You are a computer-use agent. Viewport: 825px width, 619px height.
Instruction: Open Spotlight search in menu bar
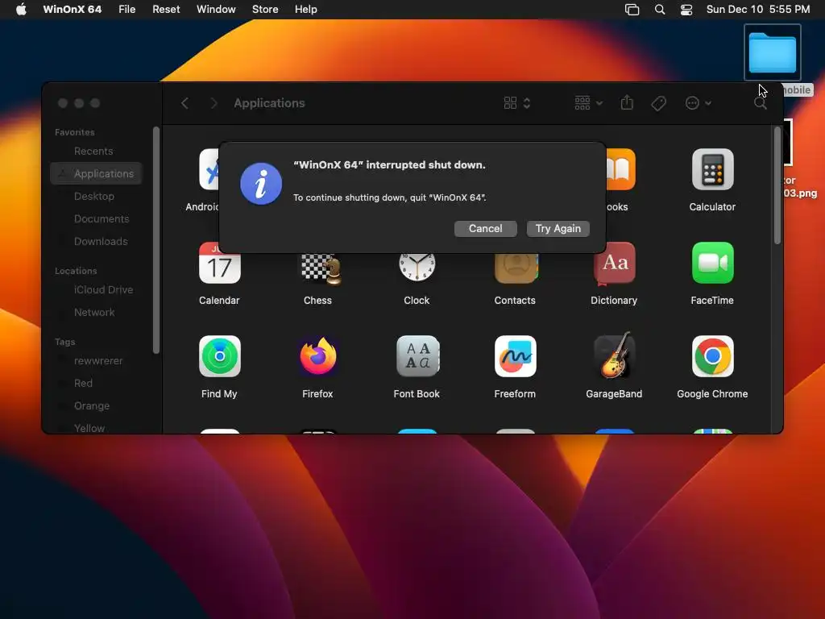point(659,10)
